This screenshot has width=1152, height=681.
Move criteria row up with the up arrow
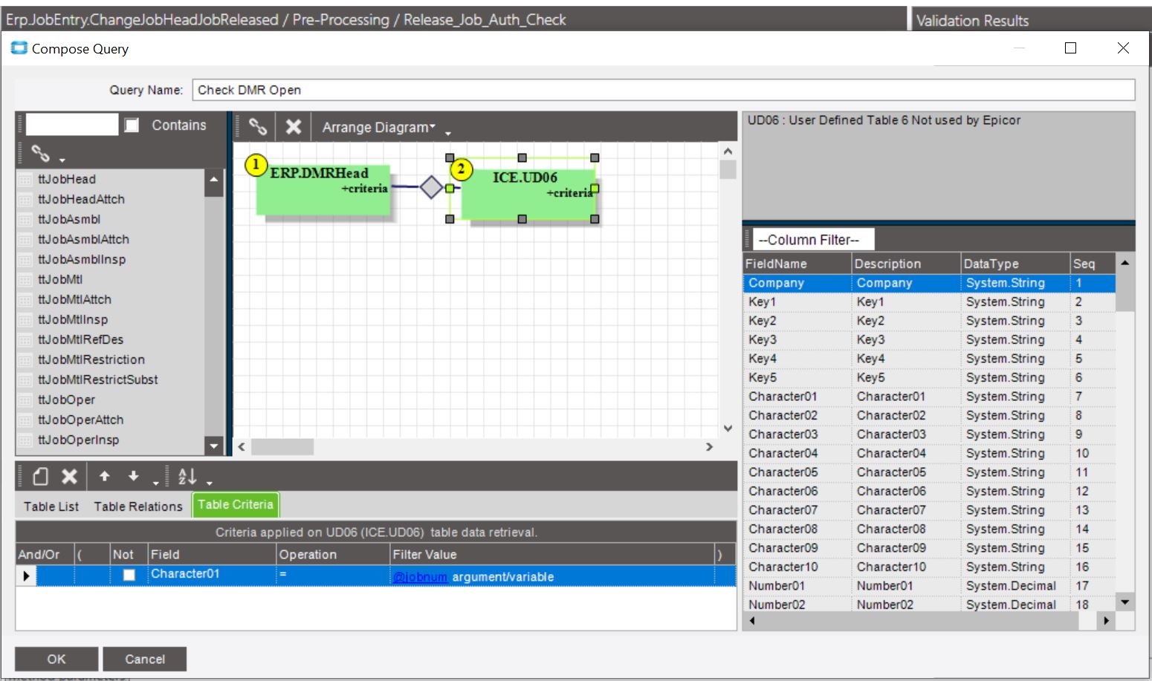(x=105, y=476)
